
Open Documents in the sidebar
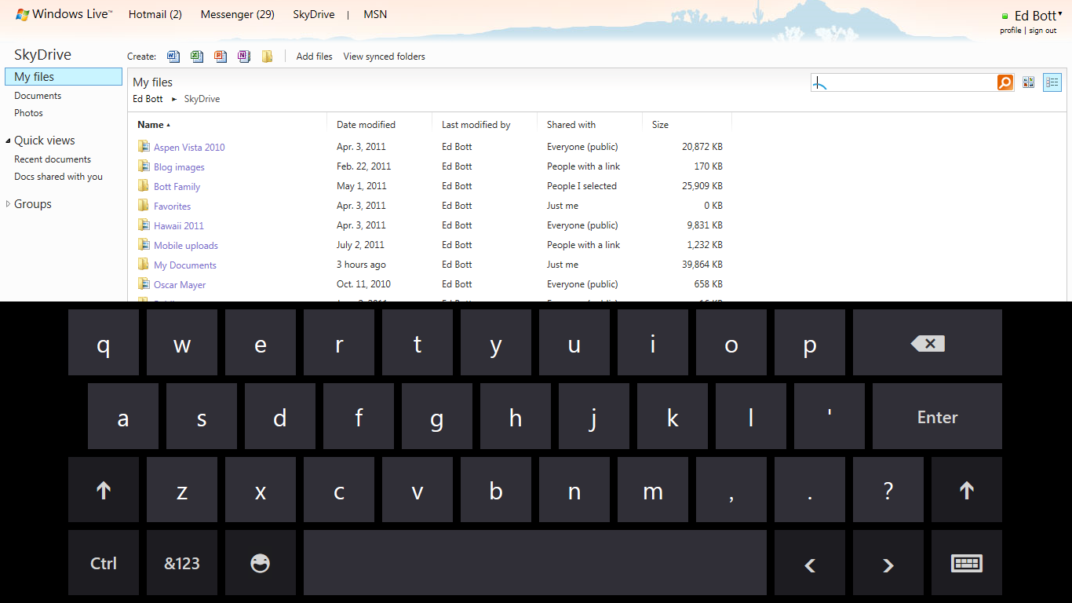[x=38, y=96]
